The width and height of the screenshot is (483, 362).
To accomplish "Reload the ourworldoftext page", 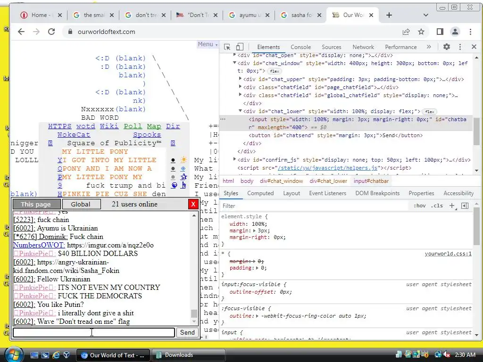I will pos(51,32).
